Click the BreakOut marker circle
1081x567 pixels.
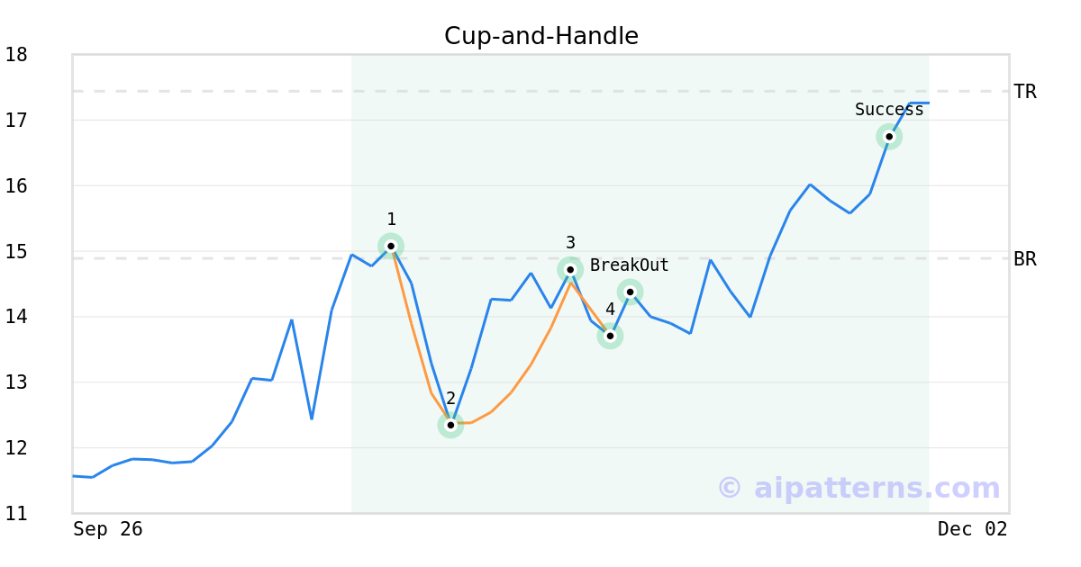pos(630,292)
